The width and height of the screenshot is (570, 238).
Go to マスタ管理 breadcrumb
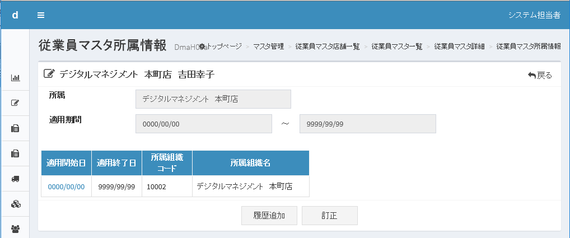269,46
